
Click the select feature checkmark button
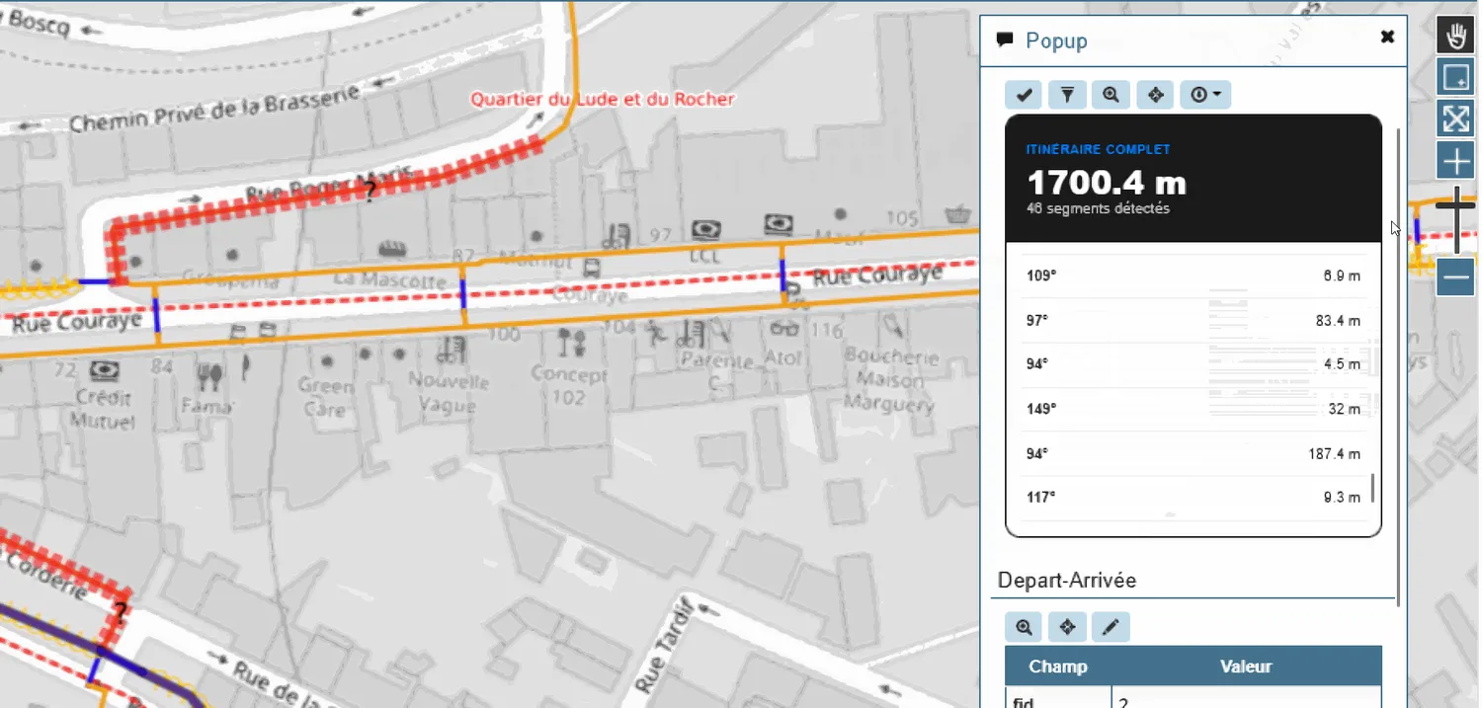1024,95
